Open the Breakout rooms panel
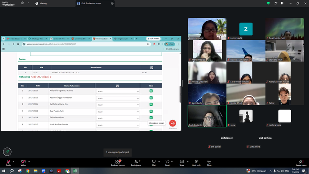 118,162
